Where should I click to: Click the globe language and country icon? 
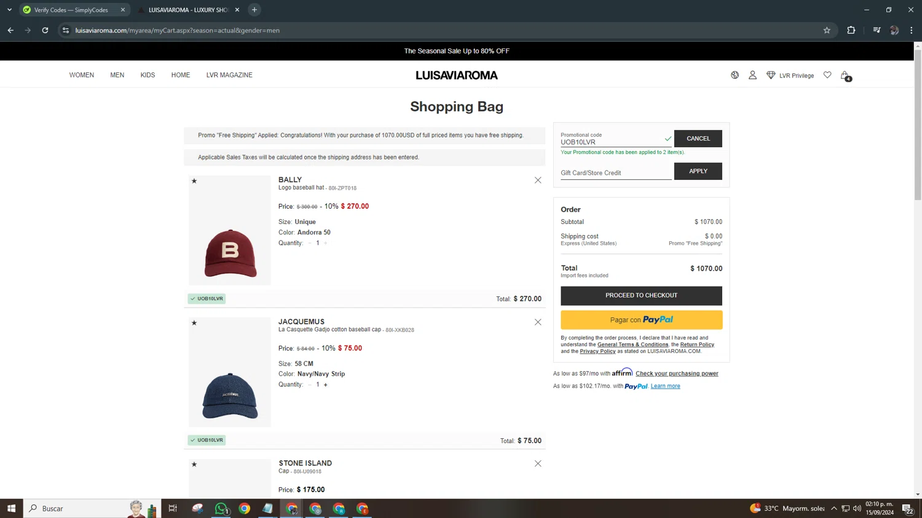pos(735,75)
